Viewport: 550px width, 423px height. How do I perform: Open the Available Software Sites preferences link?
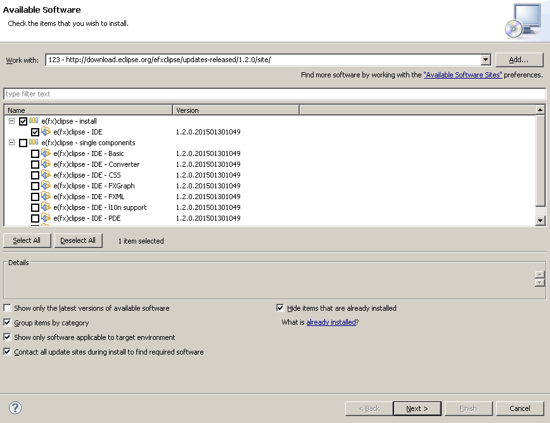[x=463, y=75]
